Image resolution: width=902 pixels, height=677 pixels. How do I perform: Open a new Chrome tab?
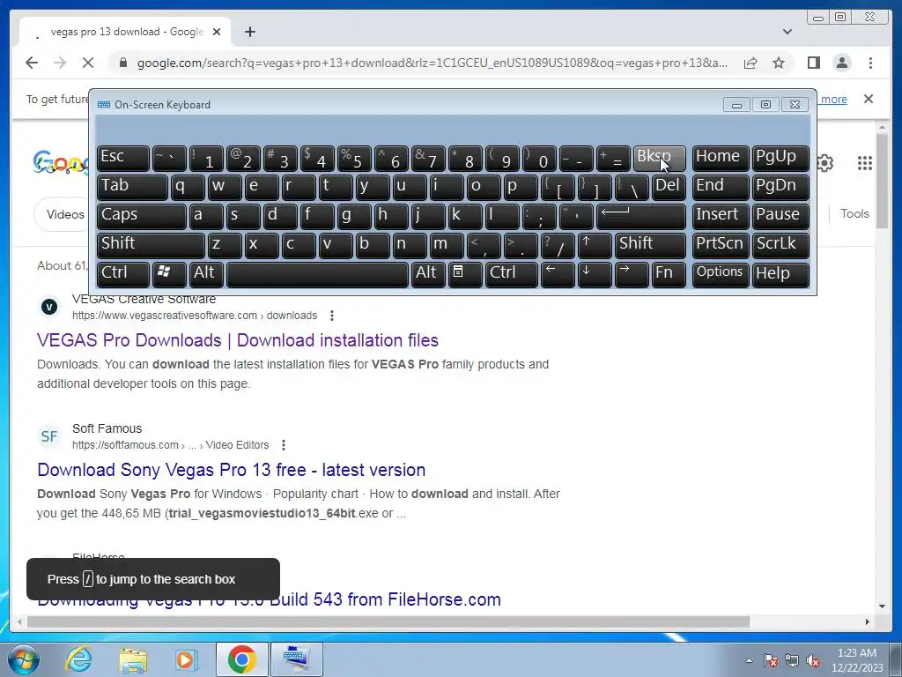click(x=249, y=32)
